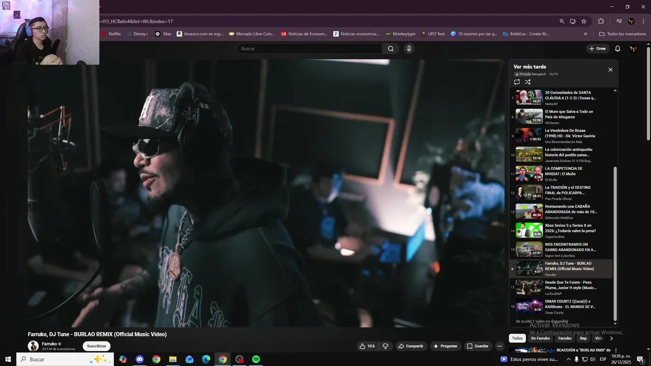Viewport: 651px width, 366px height.
Task: Open Microsoft Edge from the taskbar
Action: [206, 359]
